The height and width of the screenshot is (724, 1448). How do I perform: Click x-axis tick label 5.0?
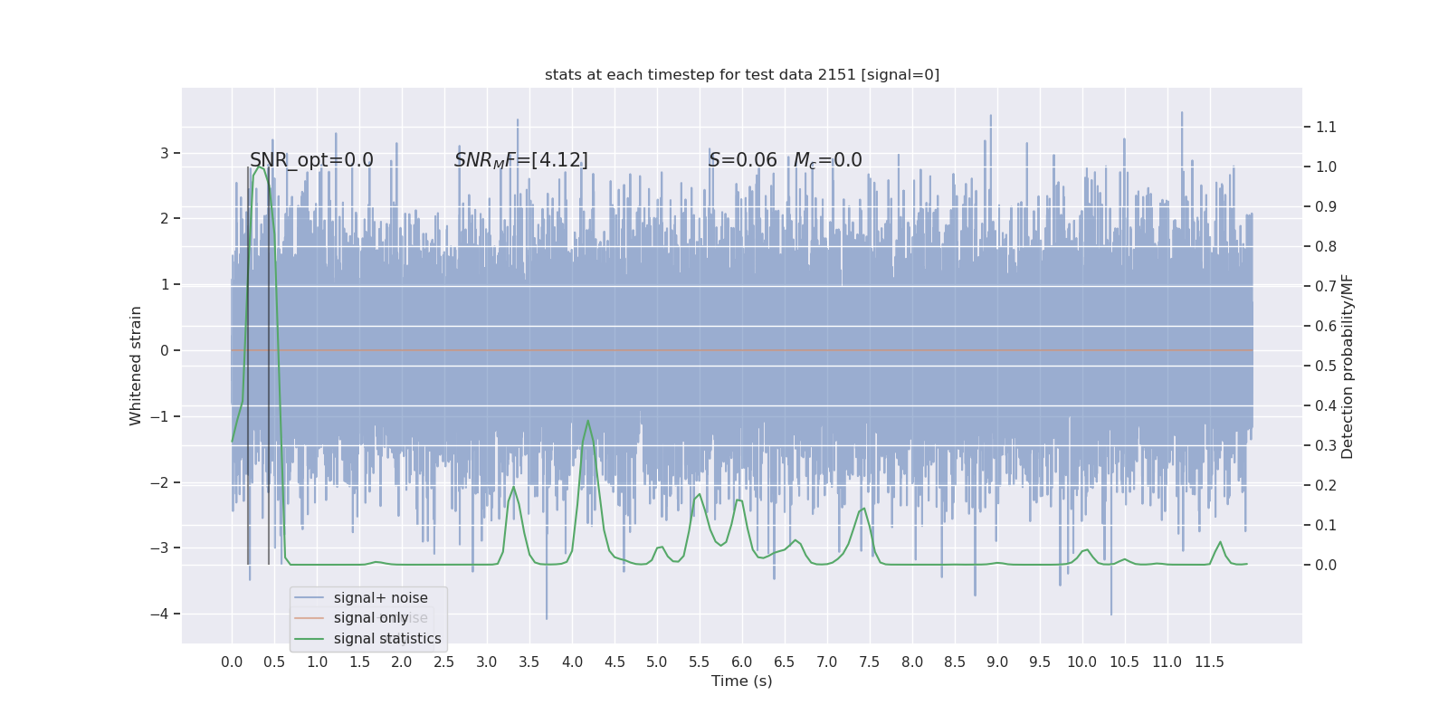point(657,662)
